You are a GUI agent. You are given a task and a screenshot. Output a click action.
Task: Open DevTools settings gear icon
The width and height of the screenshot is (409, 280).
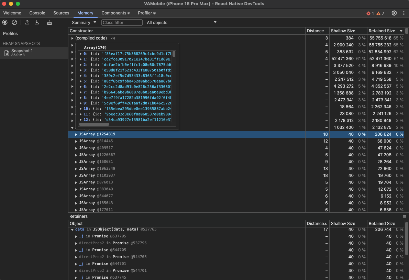pyautogui.click(x=394, y=13)
